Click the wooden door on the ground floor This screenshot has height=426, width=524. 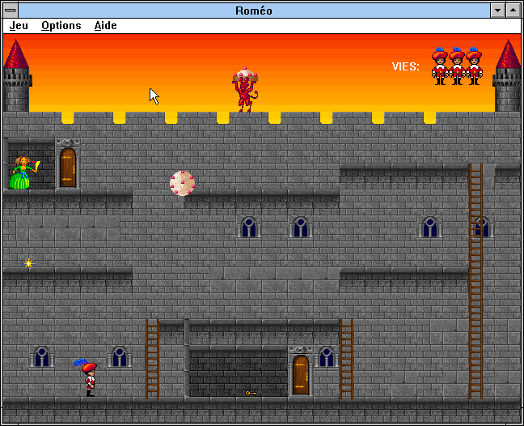[301, 374]
